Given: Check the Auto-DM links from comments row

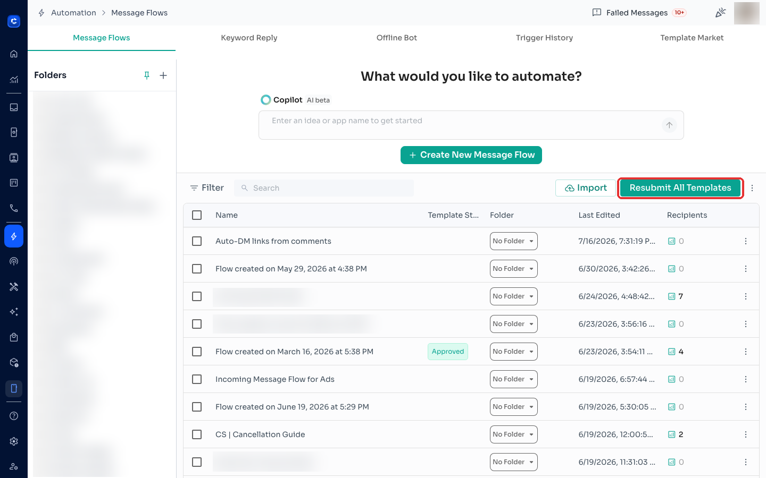Looking at the screenshot, I should pos(197,241).
